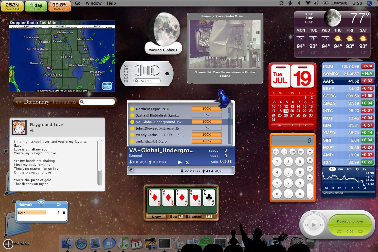Switch stock chart to 6m range
The width and height of the screenshot is (378, 252).
(349, 169)
